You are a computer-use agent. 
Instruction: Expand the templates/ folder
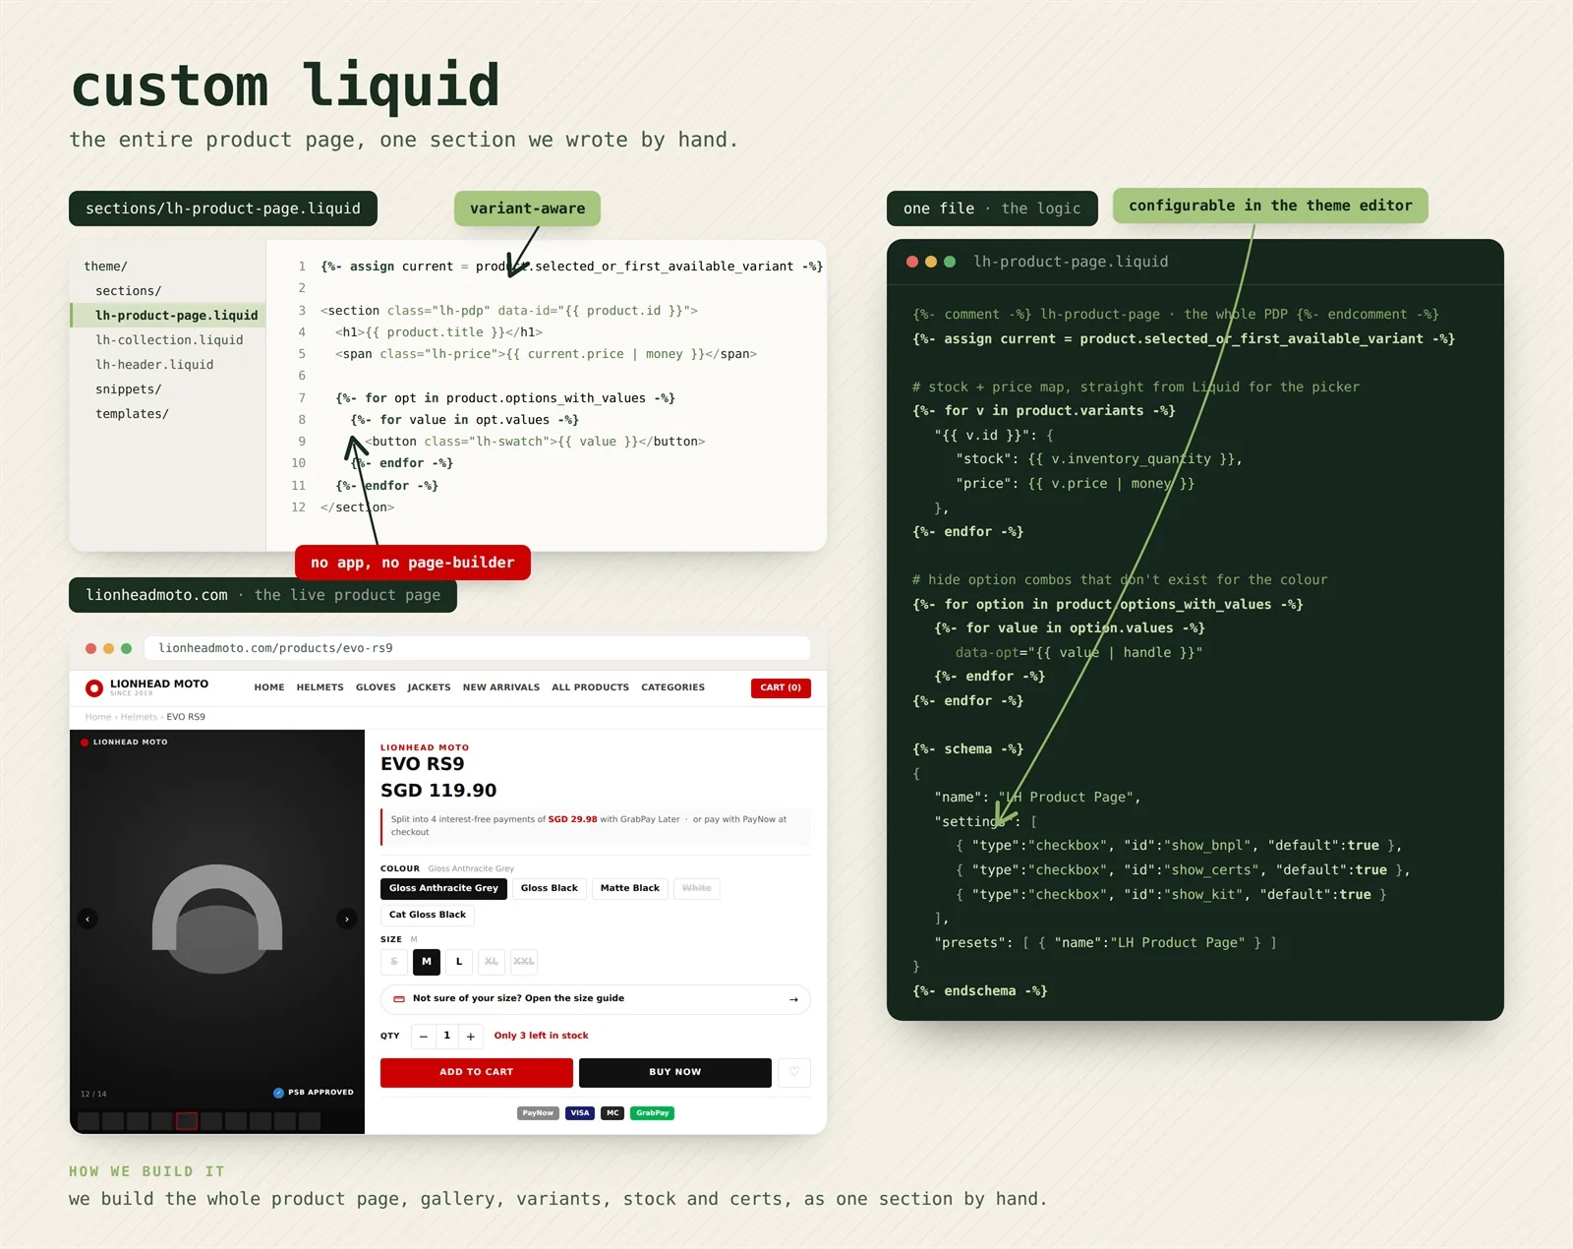point(132,414)
